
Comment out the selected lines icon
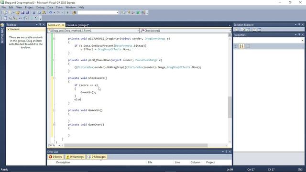32,18
